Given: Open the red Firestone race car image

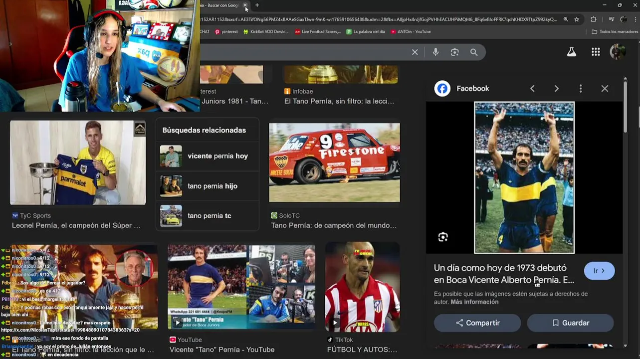Looking at the screenshot, I should 334,163.
